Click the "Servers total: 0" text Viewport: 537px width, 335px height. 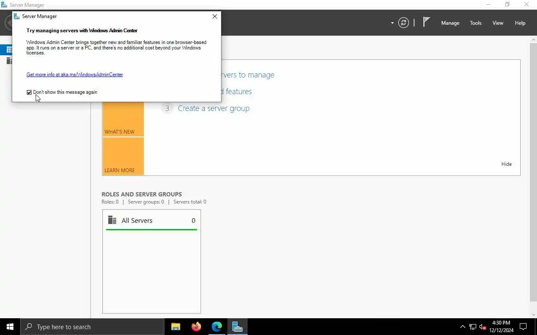click(190, 202)
